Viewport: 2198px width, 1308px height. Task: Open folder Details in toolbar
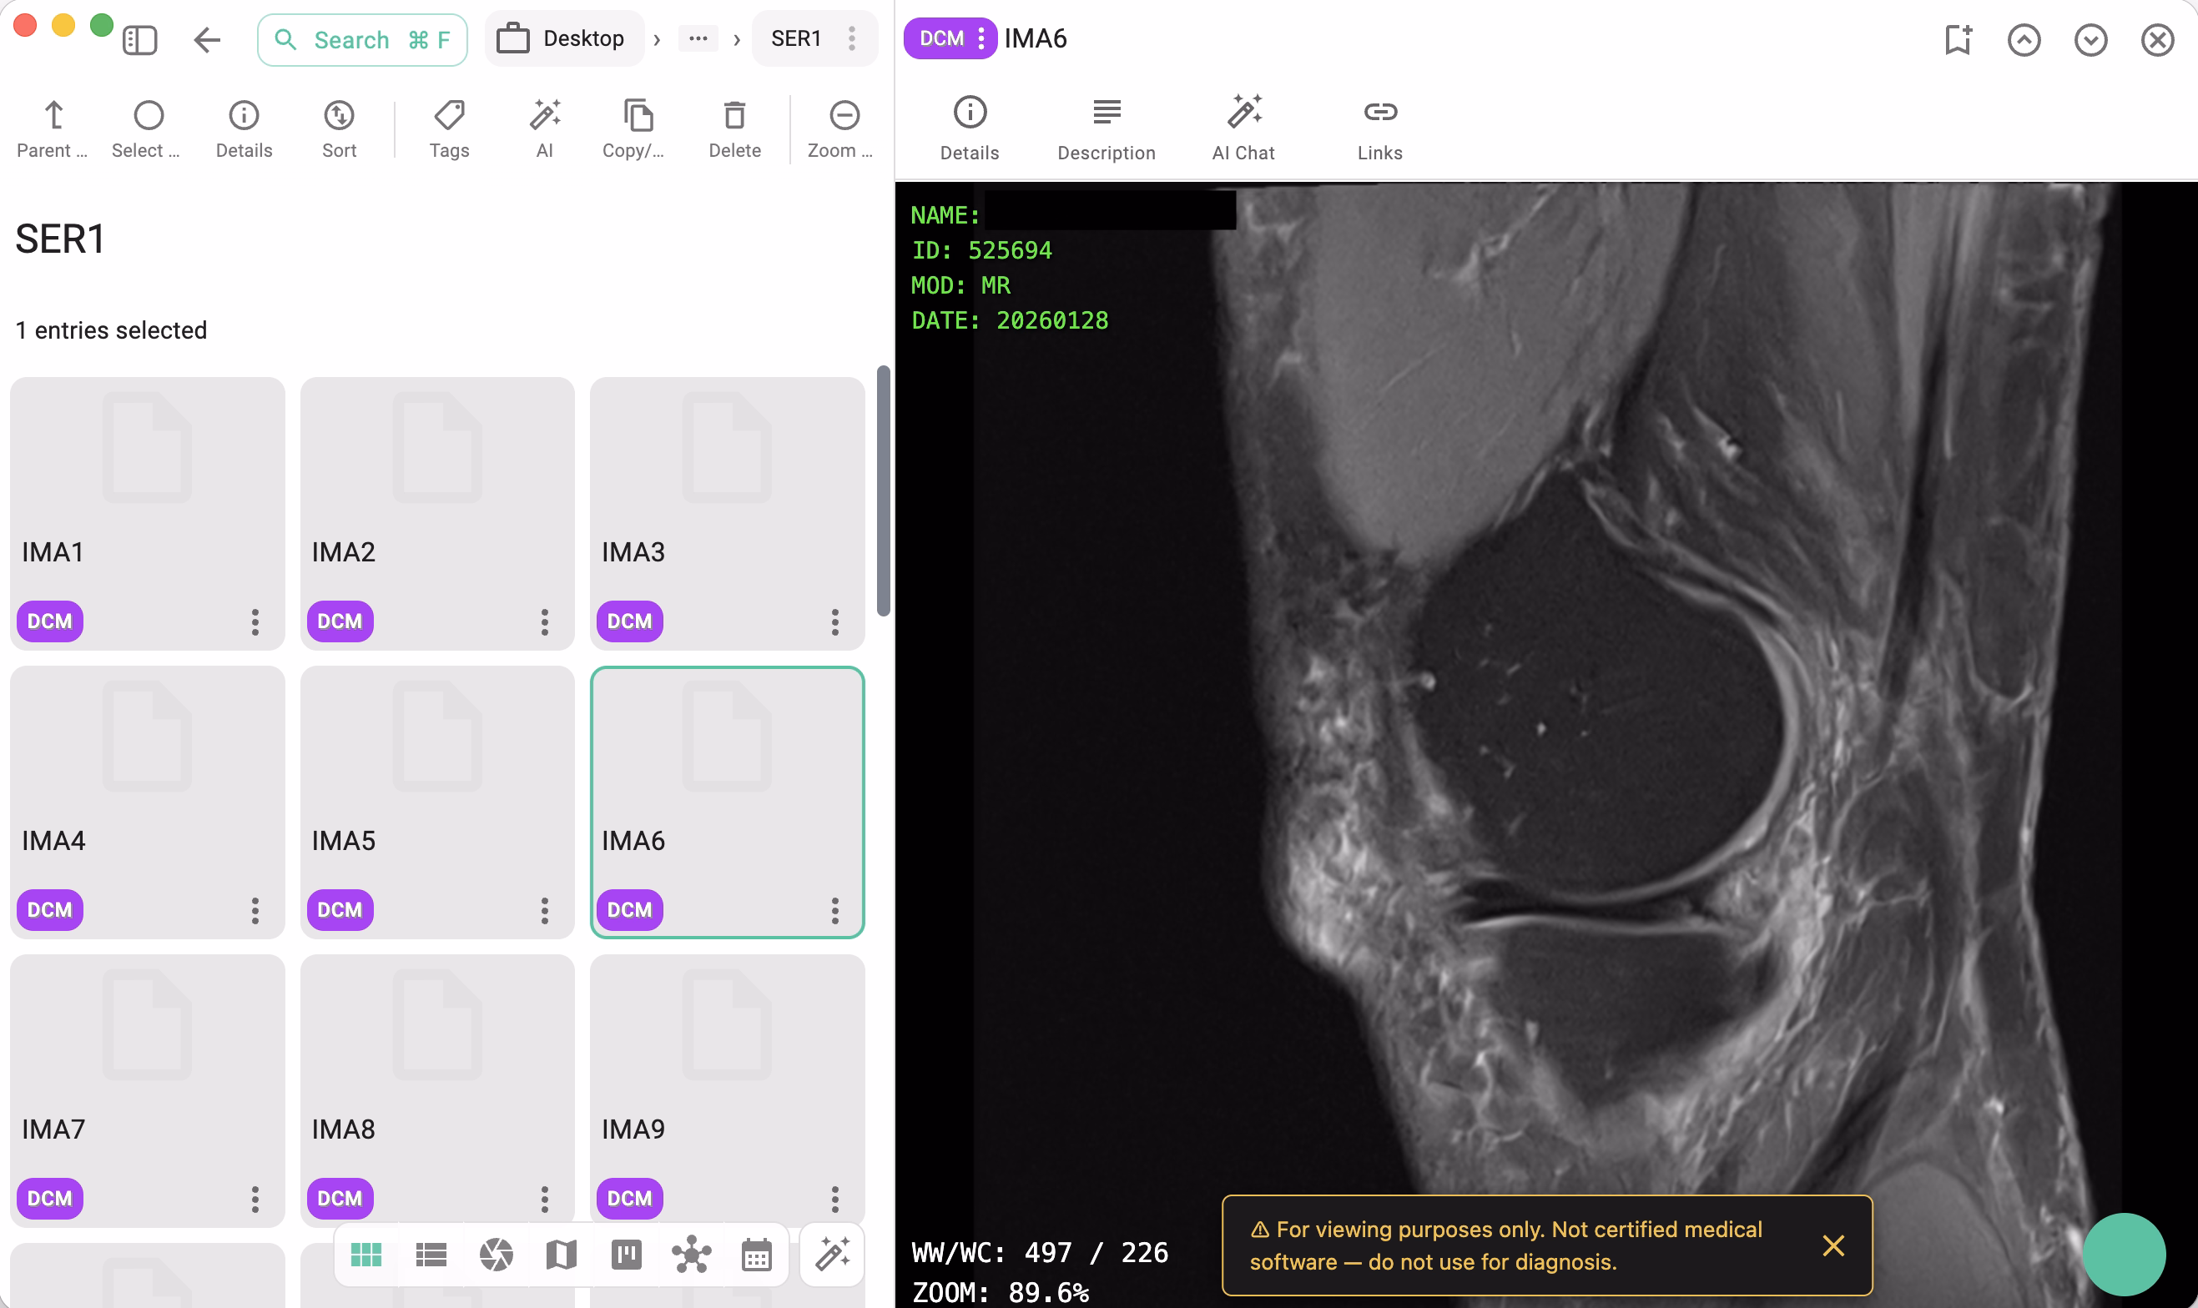pos(244,128)
